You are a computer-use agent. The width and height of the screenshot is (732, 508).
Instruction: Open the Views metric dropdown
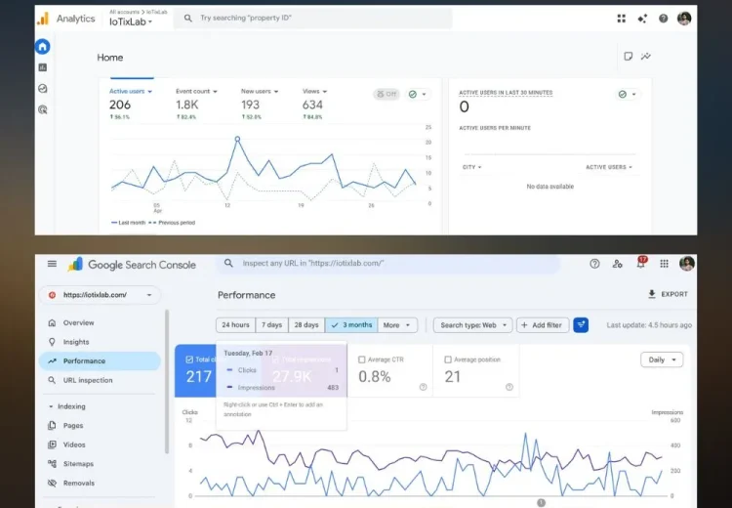(314, 91)
